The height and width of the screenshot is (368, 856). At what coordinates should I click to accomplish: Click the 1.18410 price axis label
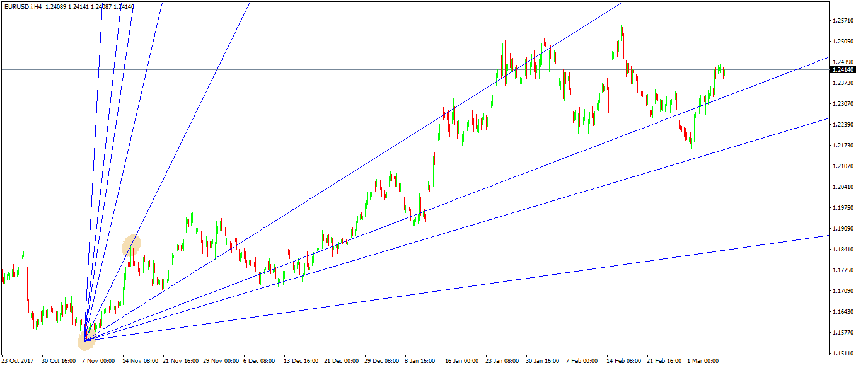coord(843,250)
